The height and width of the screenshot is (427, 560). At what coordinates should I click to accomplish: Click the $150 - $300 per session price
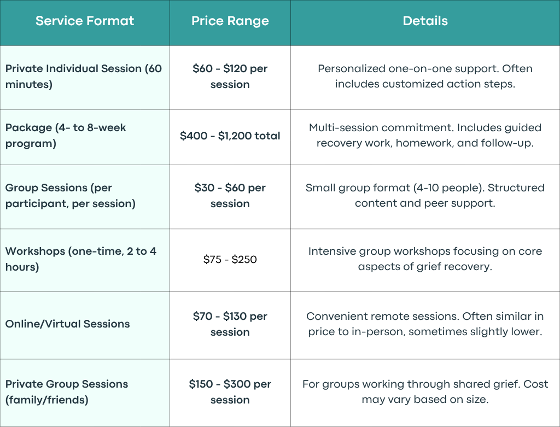230,391
